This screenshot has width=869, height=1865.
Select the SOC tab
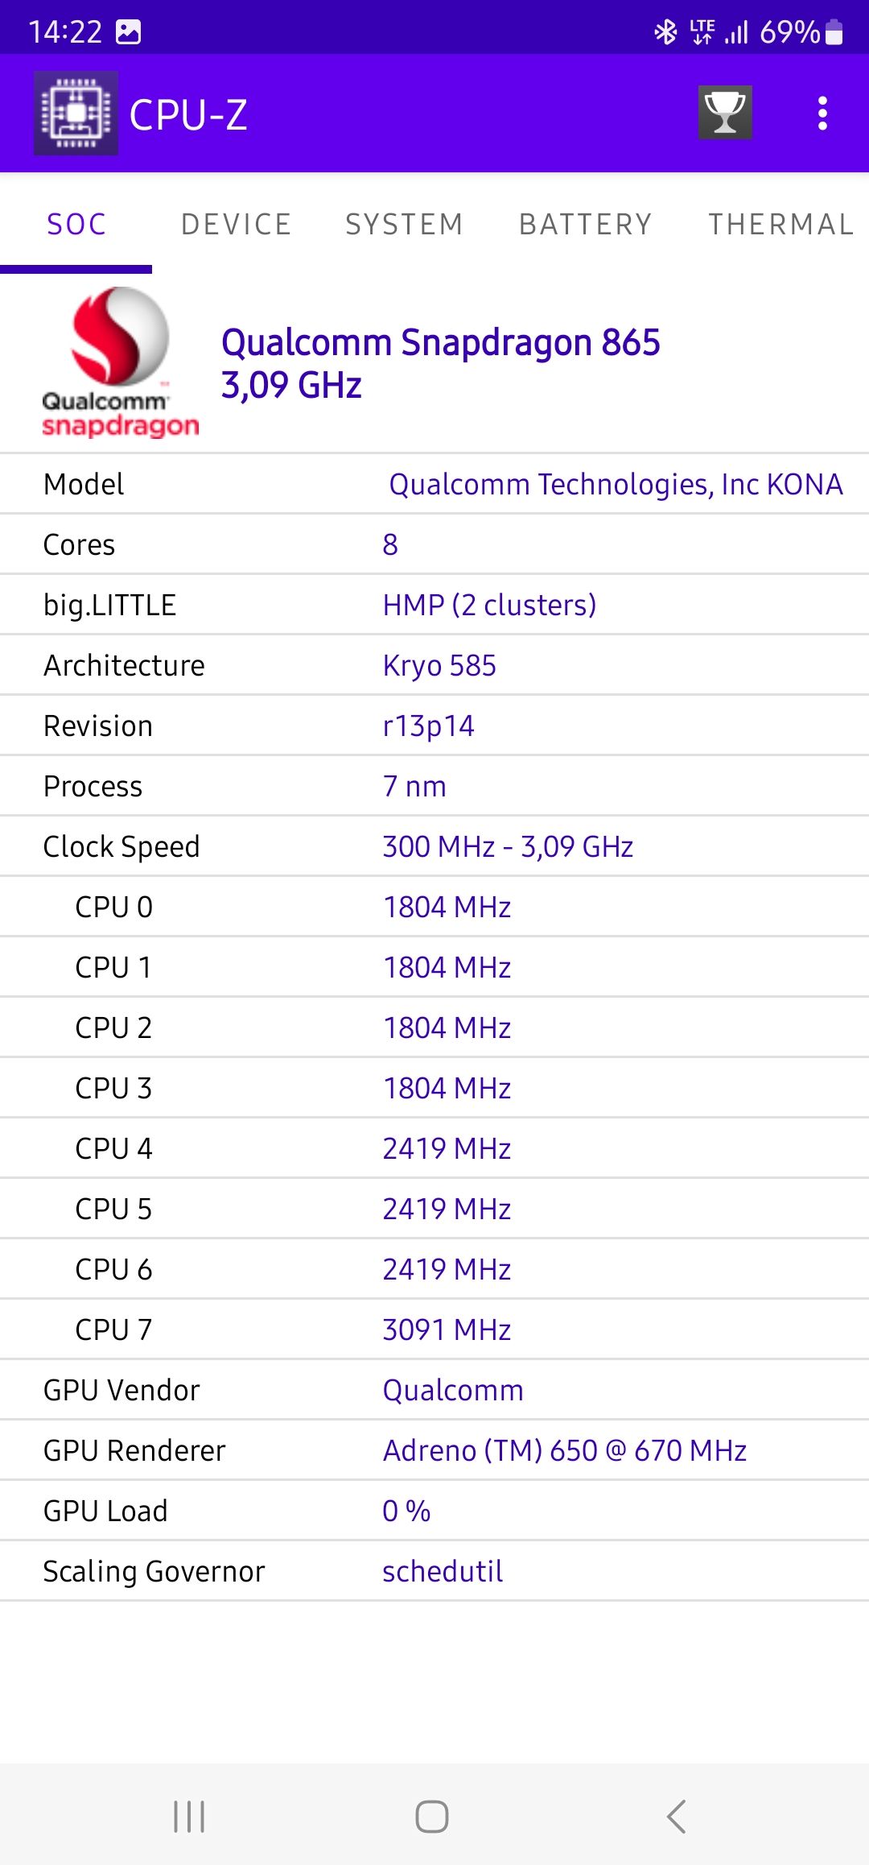pos(76,224)
